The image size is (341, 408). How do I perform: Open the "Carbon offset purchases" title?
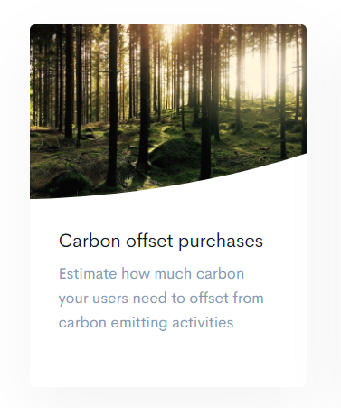161,242
